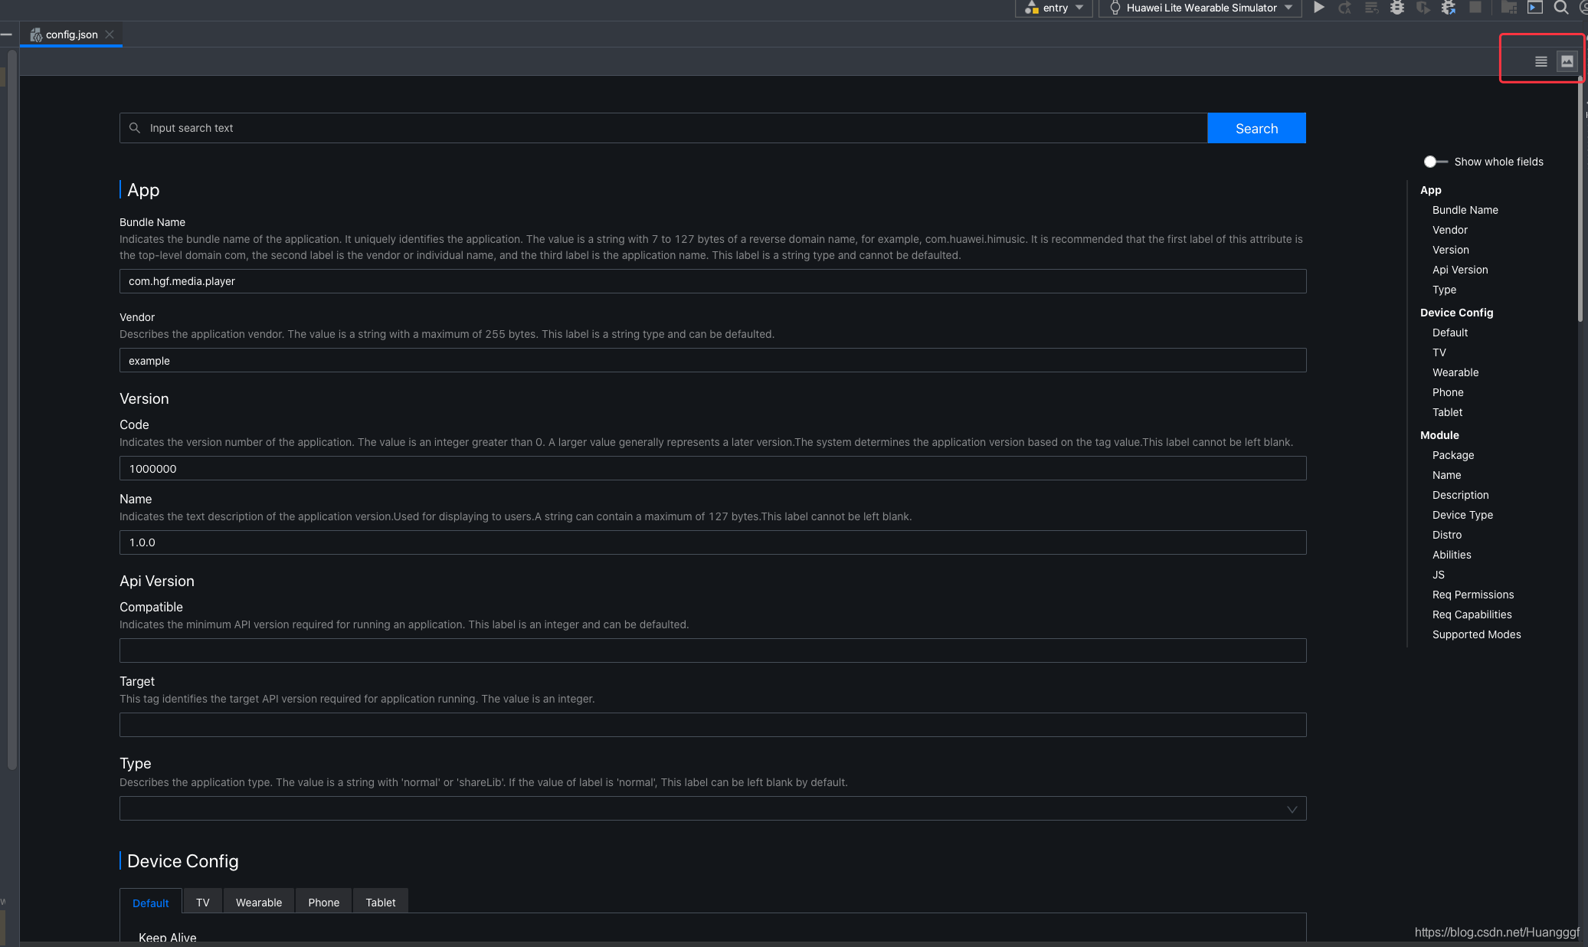Image resolution: width=1588 pixels, height=947 pixels.
Task: Click the Vendor input containing example
Action: tap(712, 360)
